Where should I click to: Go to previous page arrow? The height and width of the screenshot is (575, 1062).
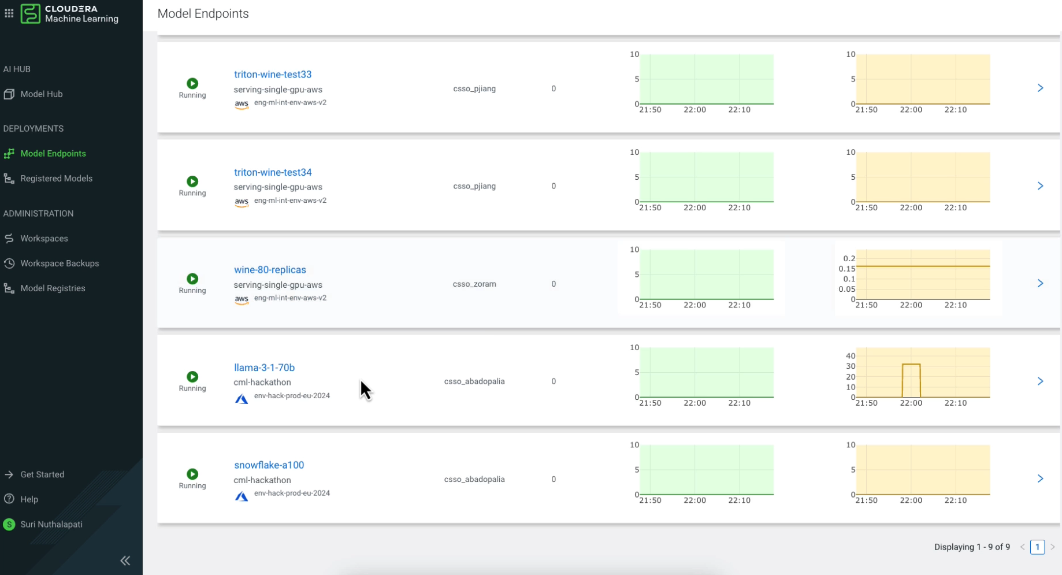[1022, 547]
